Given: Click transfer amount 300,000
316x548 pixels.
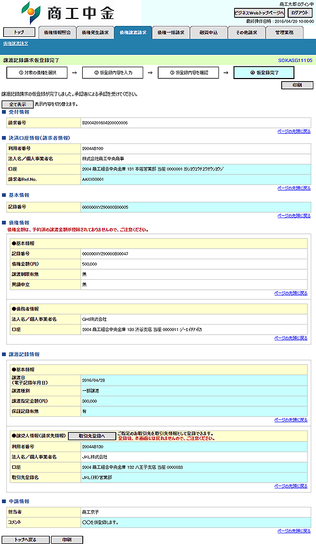Looking at the screenshot, I should tap(90, 401).
